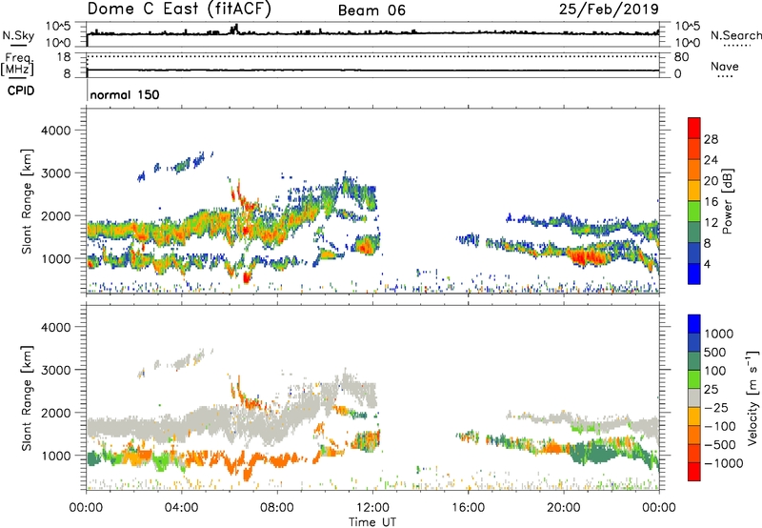Click the "04:00" time tick label

click(181, 508)
